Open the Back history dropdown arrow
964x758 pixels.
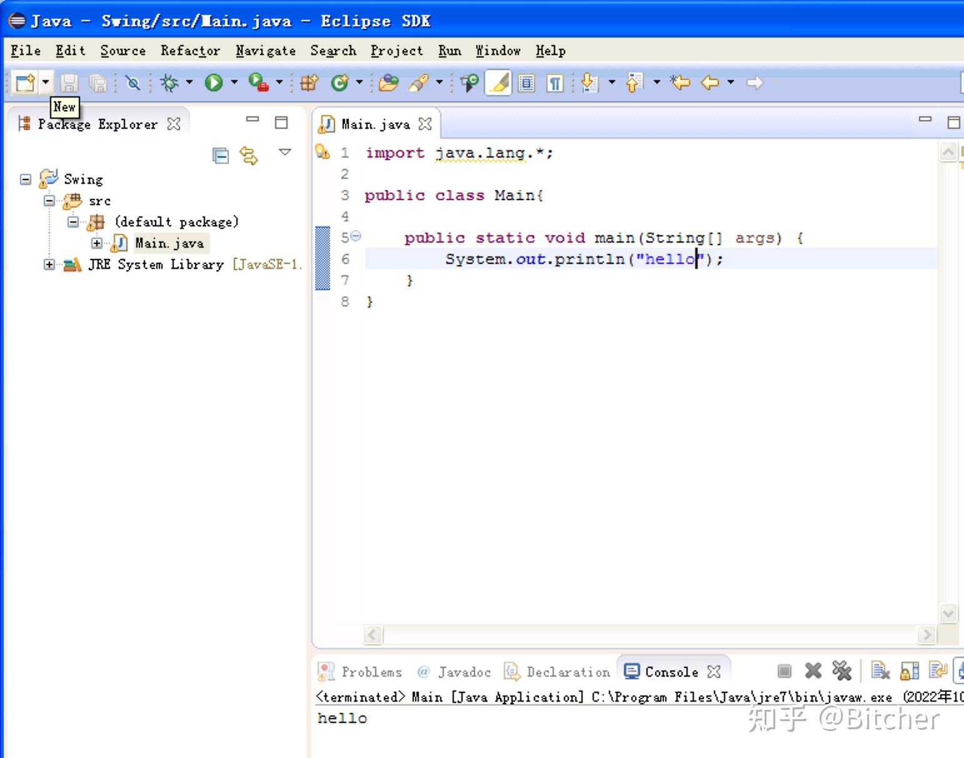731,83
